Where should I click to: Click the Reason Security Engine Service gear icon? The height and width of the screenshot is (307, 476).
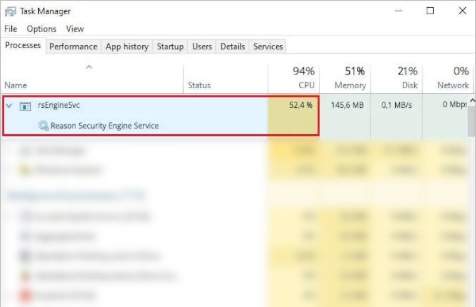pos(43,125)
